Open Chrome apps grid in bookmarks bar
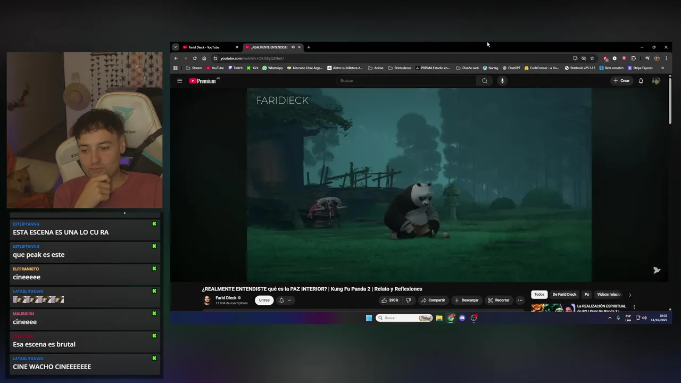 (x=176, y=68)
